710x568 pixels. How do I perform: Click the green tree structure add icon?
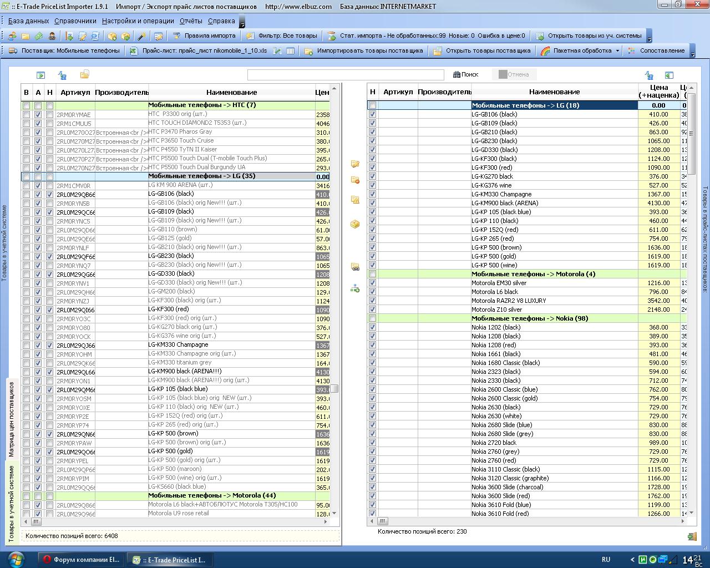click(x=355, y=288)
